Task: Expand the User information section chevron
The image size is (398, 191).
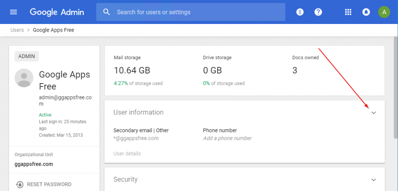Action: click(x=373, y=113)
